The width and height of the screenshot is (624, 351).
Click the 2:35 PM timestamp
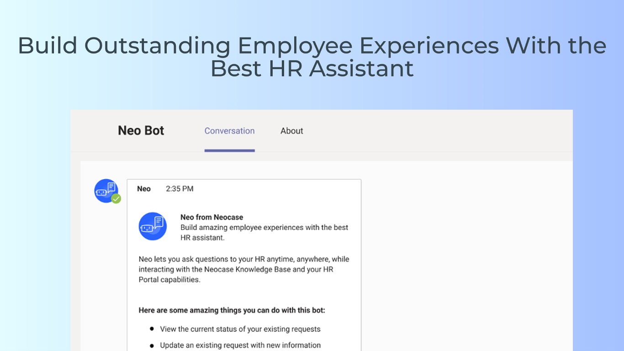click(x=180, y=189)
